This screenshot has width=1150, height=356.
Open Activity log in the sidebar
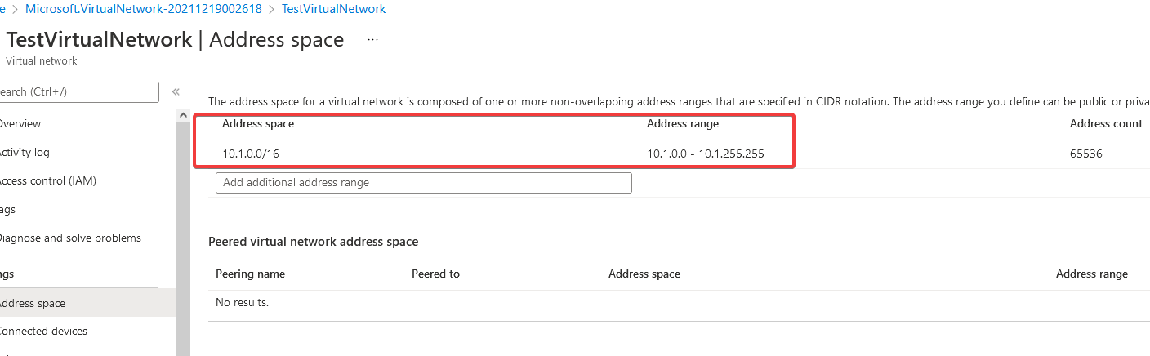pyautogui.click(x=24, y=153)
